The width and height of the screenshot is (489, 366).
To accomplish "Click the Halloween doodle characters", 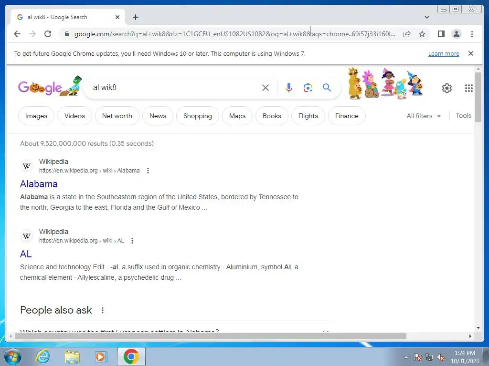I will tap(385, 83).
